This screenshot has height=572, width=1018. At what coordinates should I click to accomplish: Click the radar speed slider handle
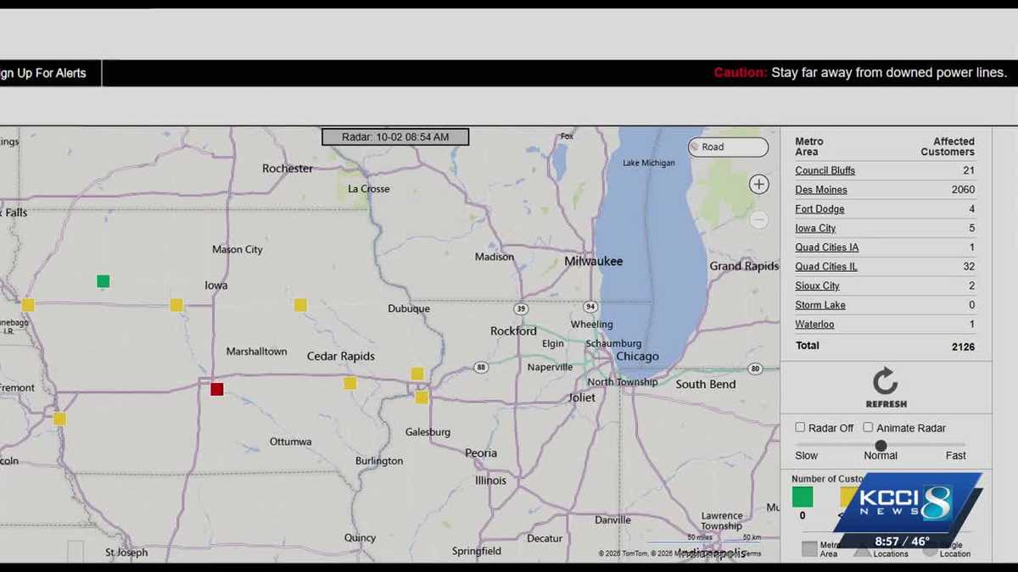point(881,445)
